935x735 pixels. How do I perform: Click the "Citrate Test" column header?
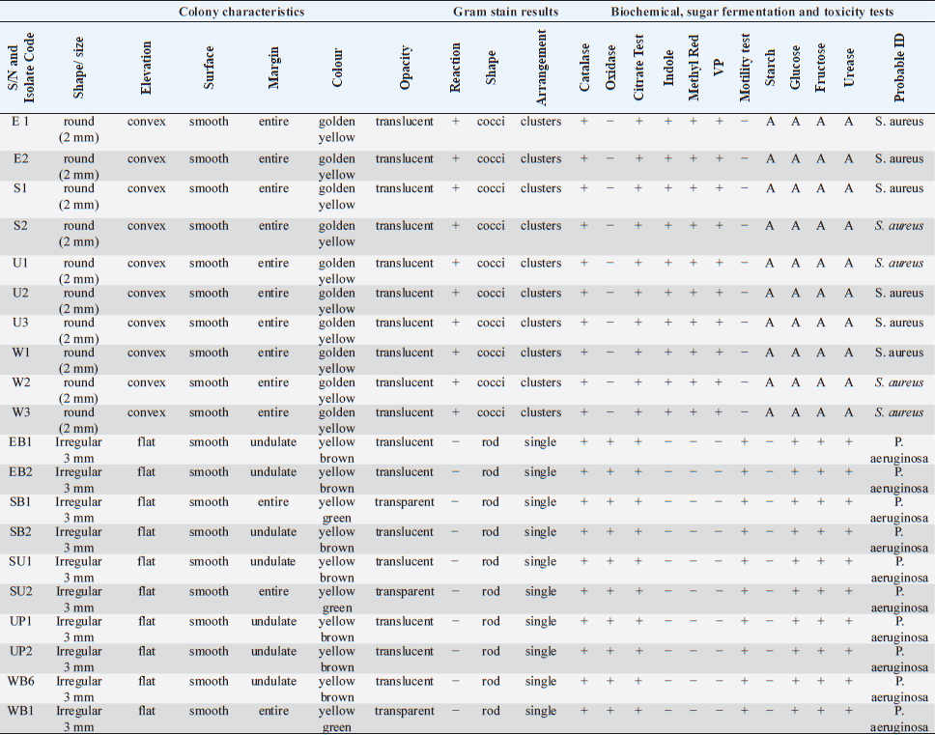click(638, 68)
